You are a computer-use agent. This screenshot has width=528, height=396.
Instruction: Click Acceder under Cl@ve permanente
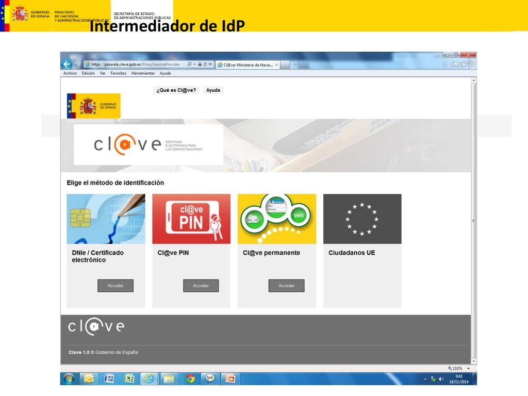(287, 286)
